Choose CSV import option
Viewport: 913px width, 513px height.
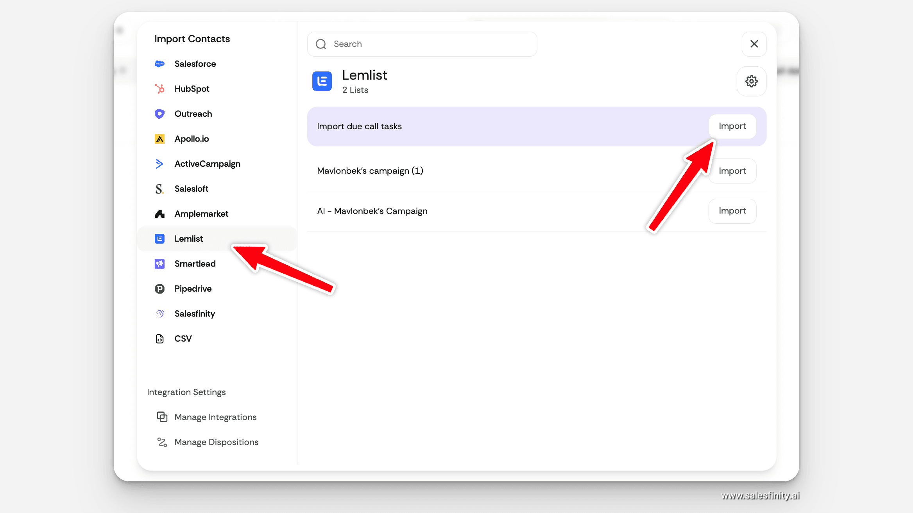click(183, 338)
